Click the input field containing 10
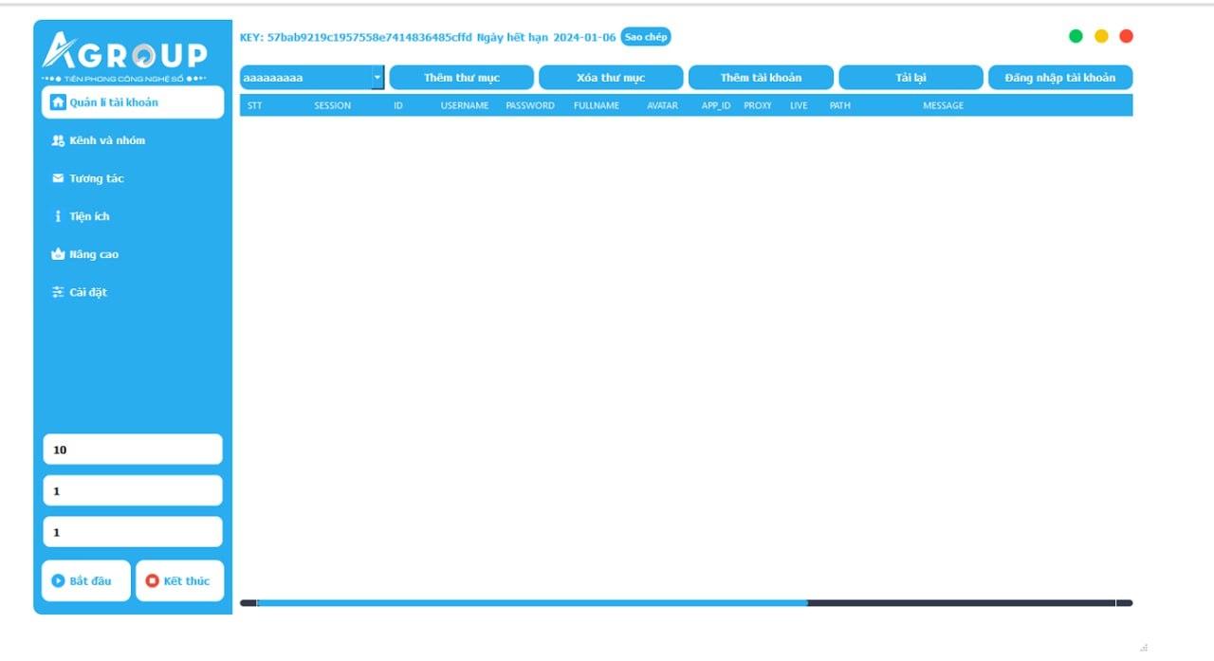Screen dimensions: 1214x661 133,450
